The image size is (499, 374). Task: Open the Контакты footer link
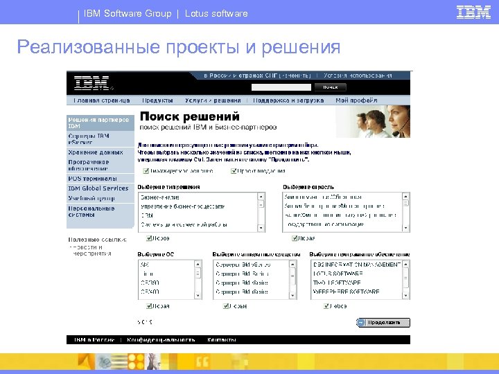pyautogui.click(x=222, y=340)
